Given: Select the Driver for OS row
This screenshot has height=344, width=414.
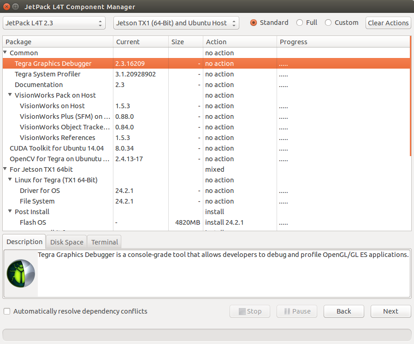Looking at the screenshot, I should point(206,191).
